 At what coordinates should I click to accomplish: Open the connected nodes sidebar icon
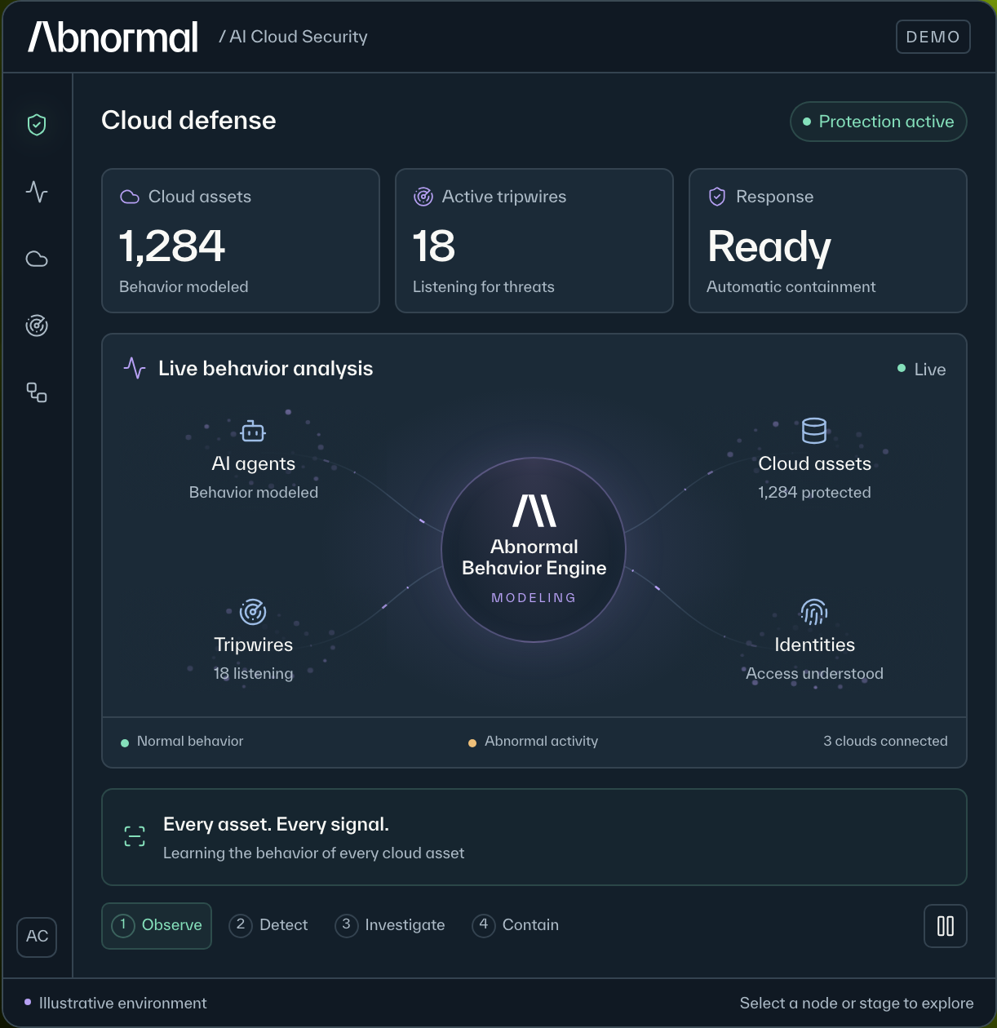[37, 392]
